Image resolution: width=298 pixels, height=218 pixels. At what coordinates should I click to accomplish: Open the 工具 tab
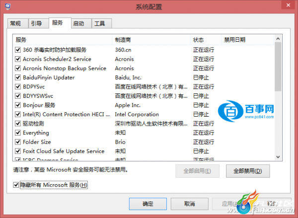(102, 23)
